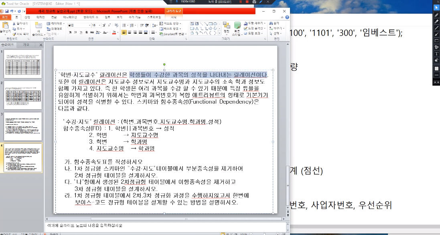Open the 파일 File tab
440x235 pixels.
[x=5, y=17]
